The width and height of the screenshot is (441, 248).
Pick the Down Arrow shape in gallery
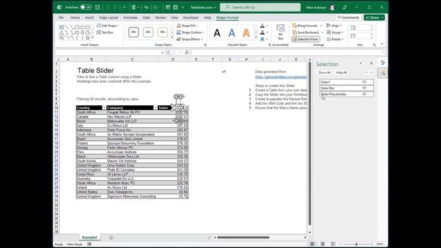pyautogui.click(x=83, y=32)
